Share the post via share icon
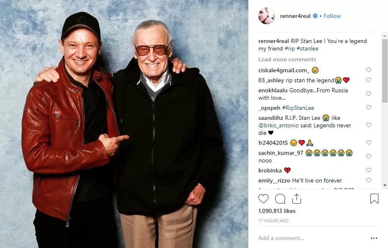388x248 pixels. point(296,199)
